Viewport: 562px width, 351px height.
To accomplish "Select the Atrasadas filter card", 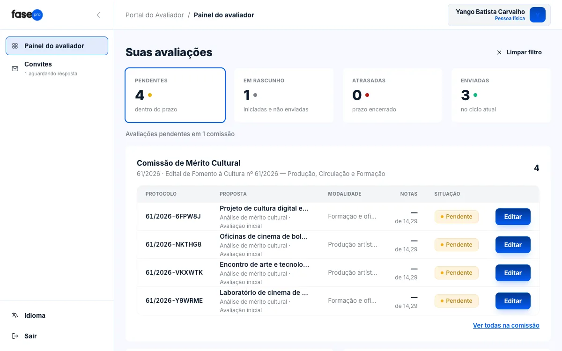I will tap(392, 95).
